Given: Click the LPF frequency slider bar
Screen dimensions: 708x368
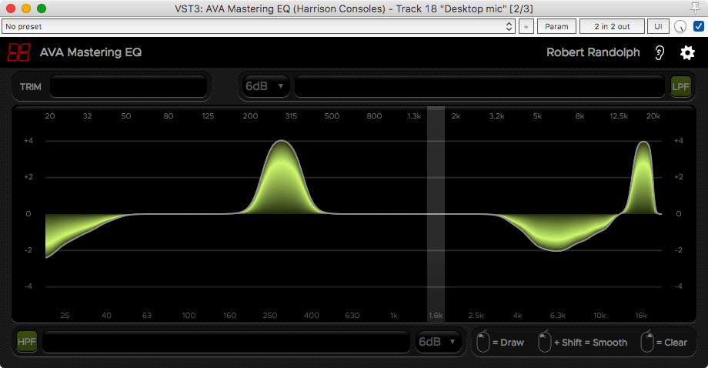Looking at the screenshot, I should 479,86.
